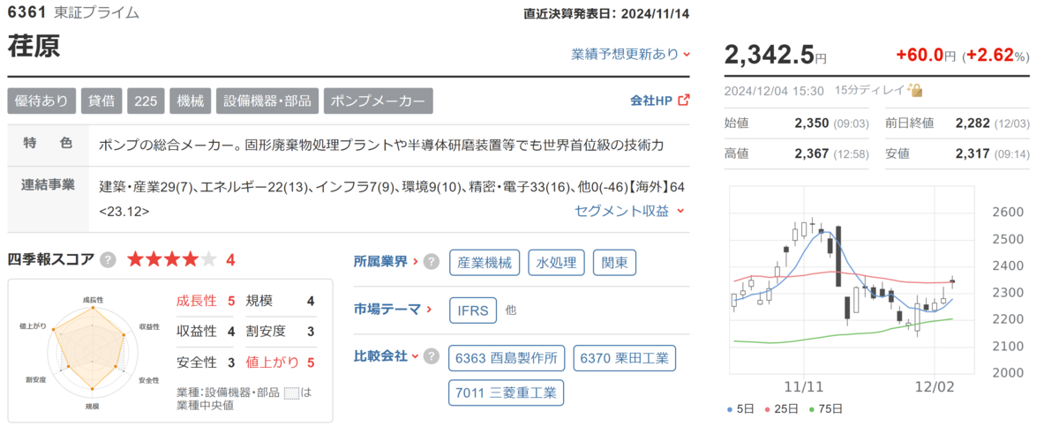The height and width of the screenshot is (426, 1059).
Task: Open 関東 industry tag
Action: 615,262
